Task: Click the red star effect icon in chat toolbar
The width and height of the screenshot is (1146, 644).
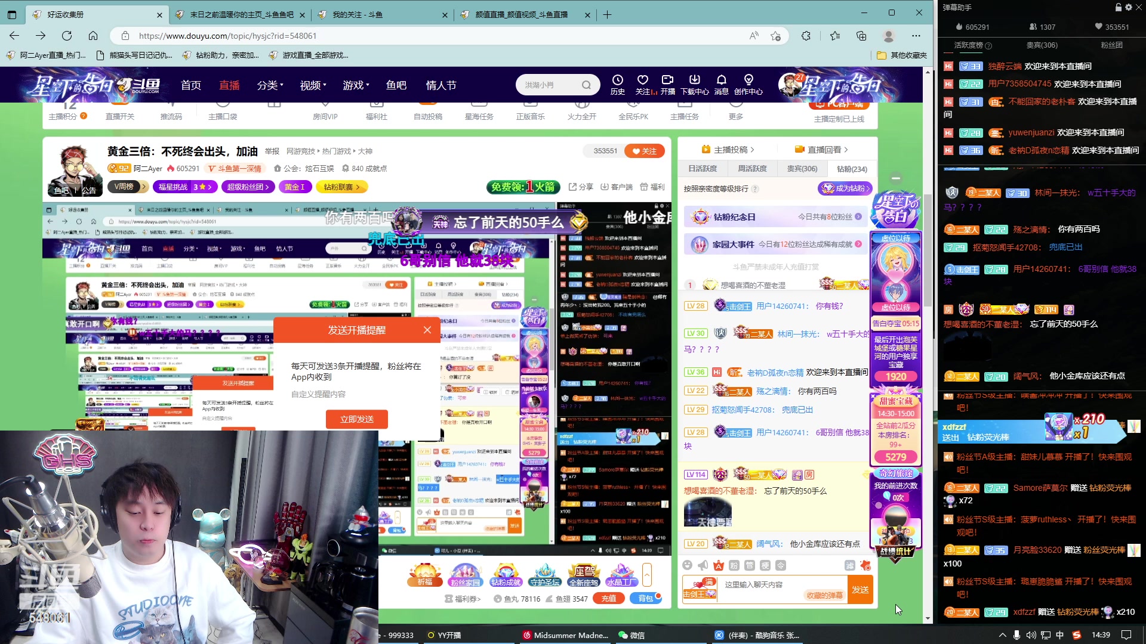Action: click(x=865, y=565)
